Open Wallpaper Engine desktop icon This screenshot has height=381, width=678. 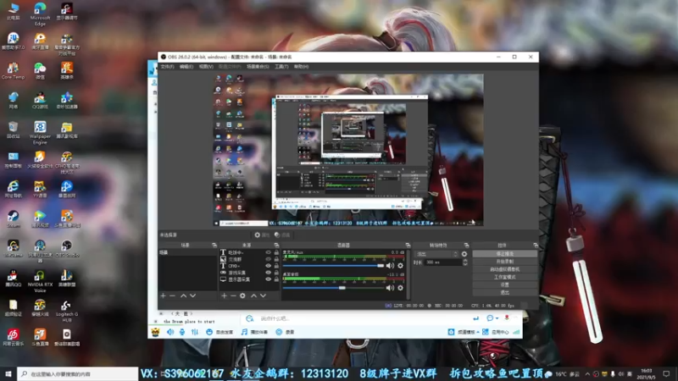tap(40, 132)
